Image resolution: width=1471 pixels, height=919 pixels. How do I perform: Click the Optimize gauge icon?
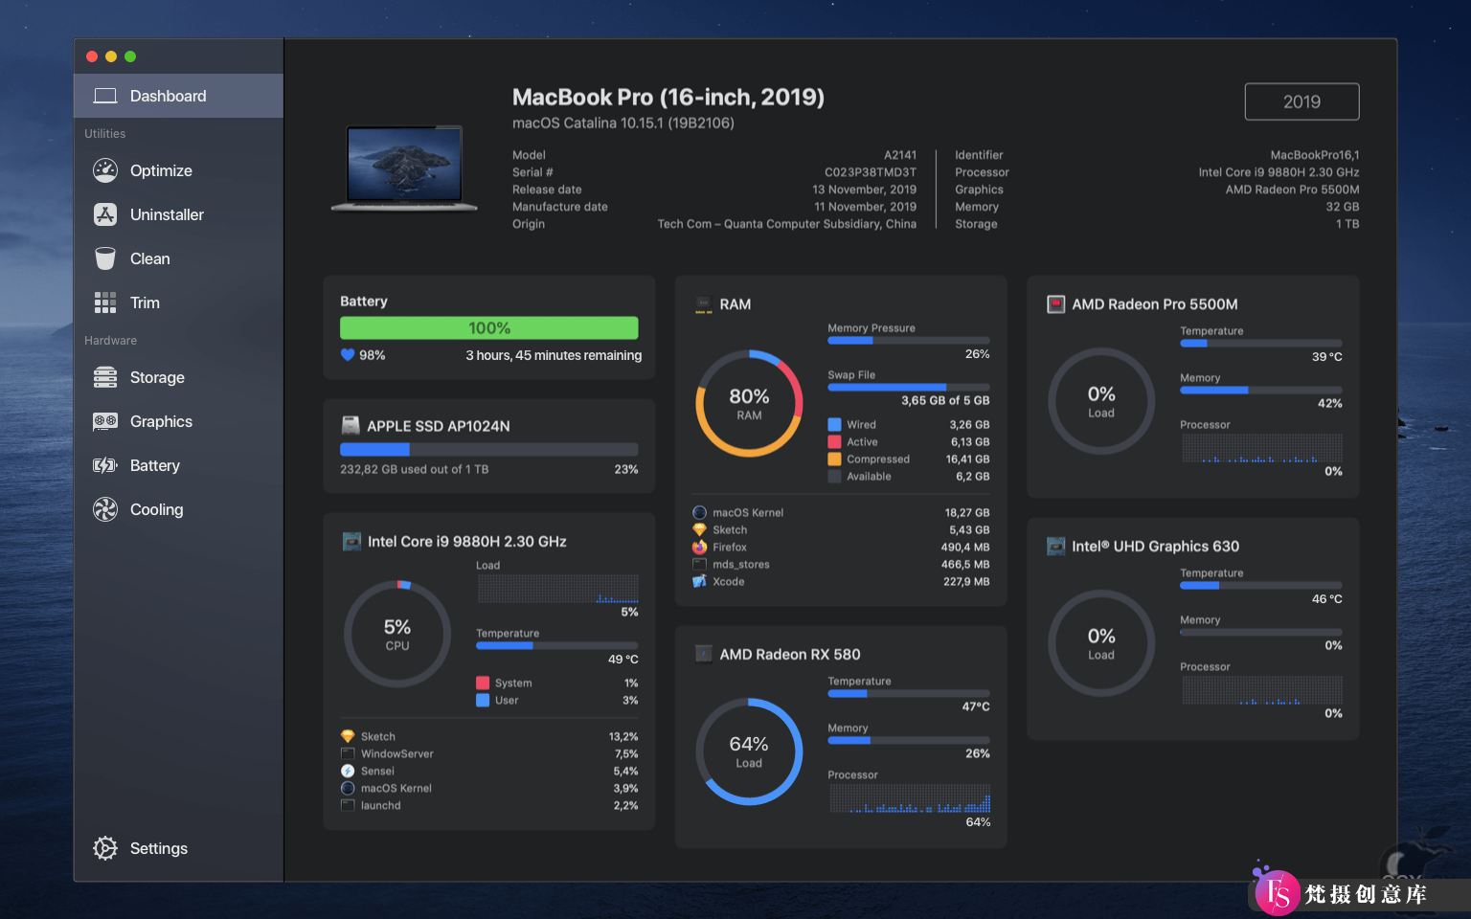pos(105,170)
